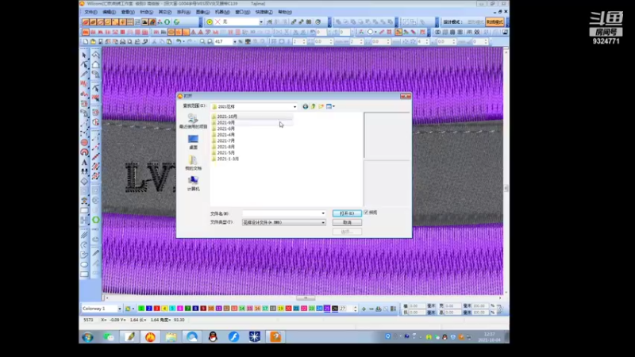Click the file name input field
This screenshot has height=357, width=635.
point(282,213)
